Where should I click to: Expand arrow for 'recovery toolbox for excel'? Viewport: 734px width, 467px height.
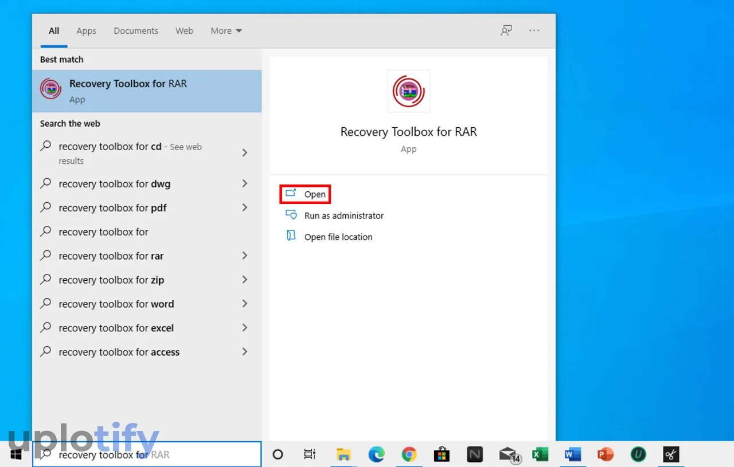click(245, 328)
